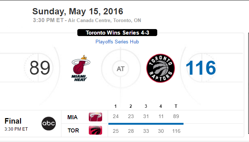Viewport: 249px width, 142px height.
Task: Click the blue divider bar between team rows
Action: 146,124
